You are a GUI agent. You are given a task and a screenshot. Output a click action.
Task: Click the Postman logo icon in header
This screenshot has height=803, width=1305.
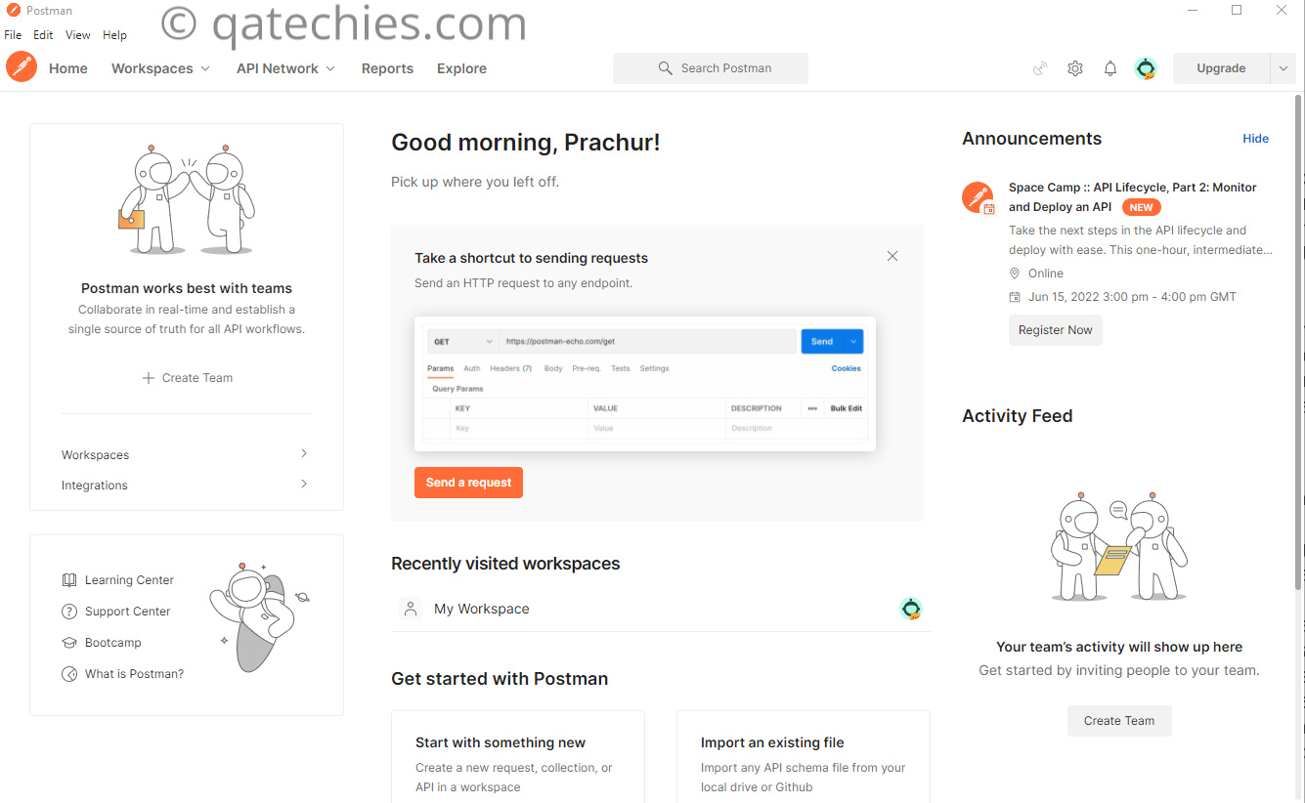[x=21, y=67]
